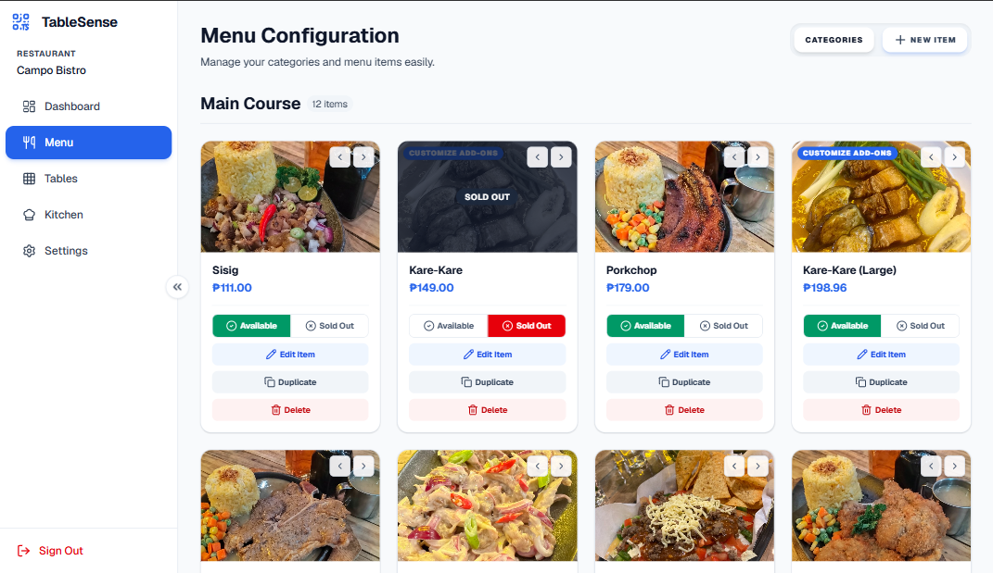Add a New Item
Screen dimensions: 993x573
tap(925, 40)
